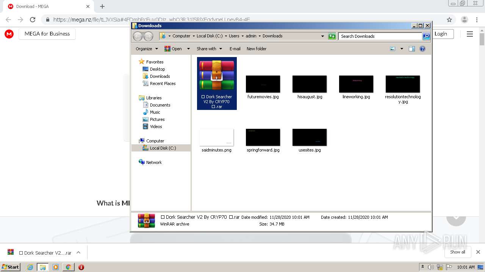Image resolution: width=485 pixels, height=272 pixels.
Task: Click inside the Search Downloads field
Action: pos(380,36)
